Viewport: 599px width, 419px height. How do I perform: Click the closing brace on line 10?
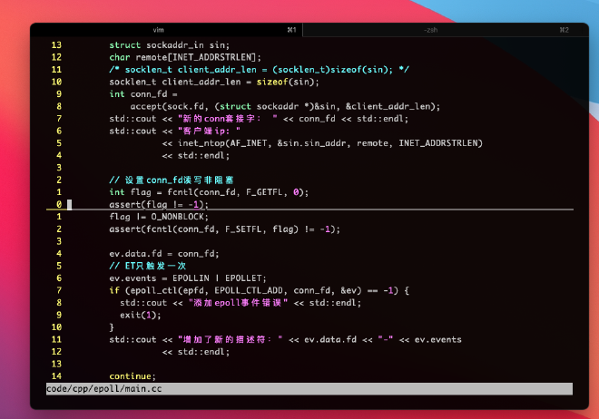tap(112, 327)
